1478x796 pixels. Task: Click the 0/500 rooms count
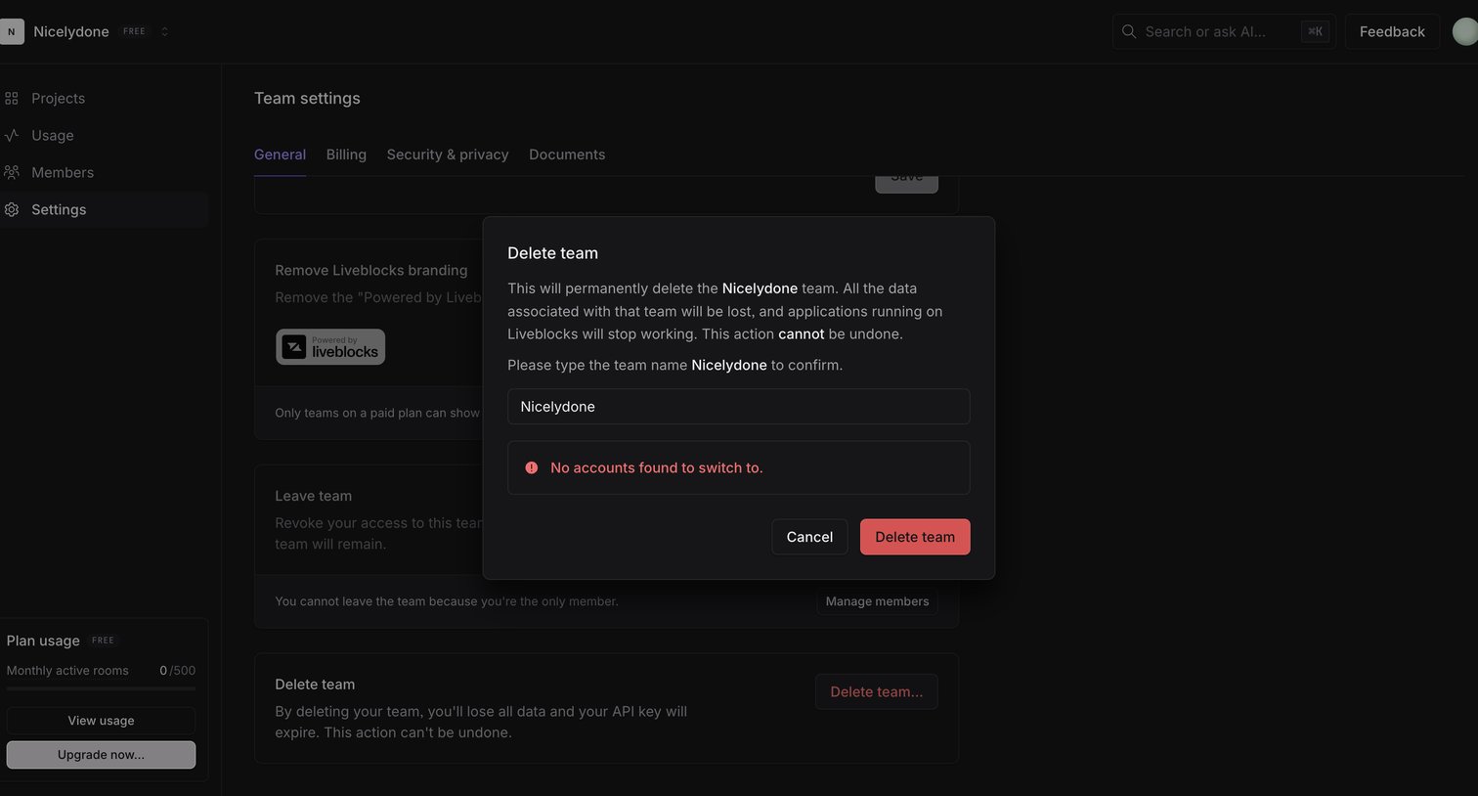pos(177,670)
